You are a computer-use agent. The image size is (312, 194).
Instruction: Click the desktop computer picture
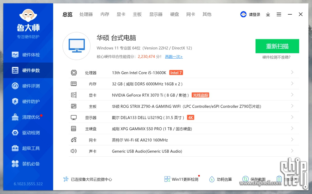click(77, 46)
